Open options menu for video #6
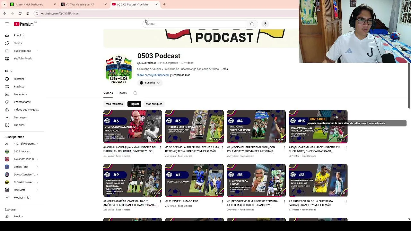411x231 pixels. tap(161, 148)
